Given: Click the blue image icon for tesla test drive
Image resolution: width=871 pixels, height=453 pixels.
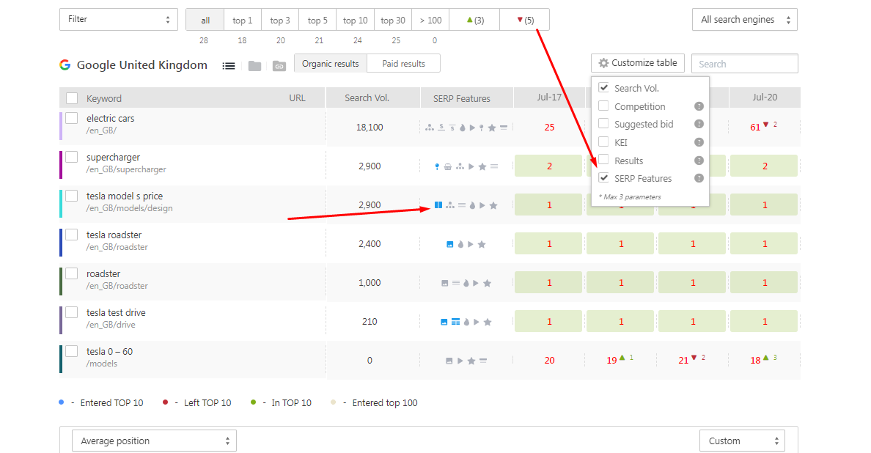Looking at the screenshot, I should click(444, 322).
